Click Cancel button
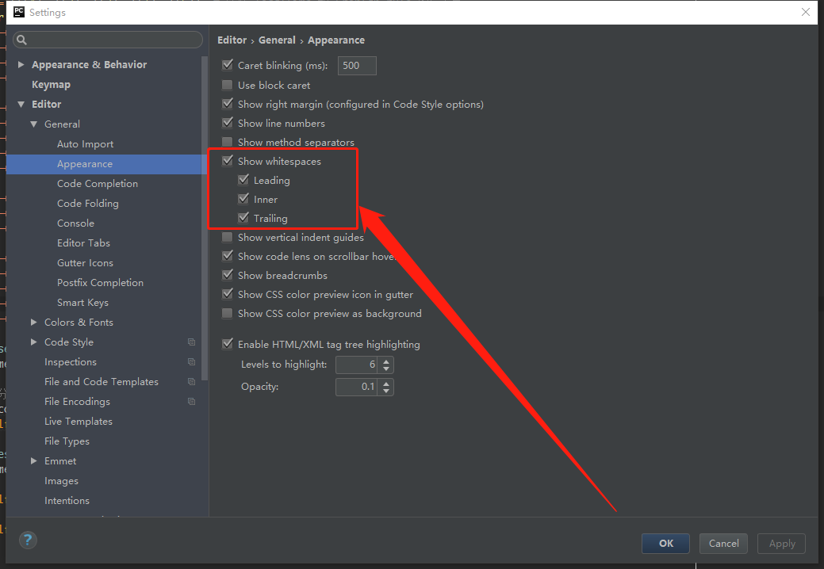Viewport: 824px width, 569px height. tap(723, 544)
